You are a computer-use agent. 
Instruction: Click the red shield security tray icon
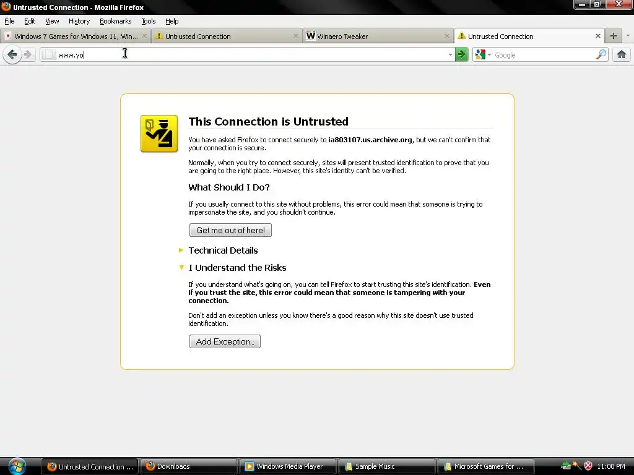(588, 466)
